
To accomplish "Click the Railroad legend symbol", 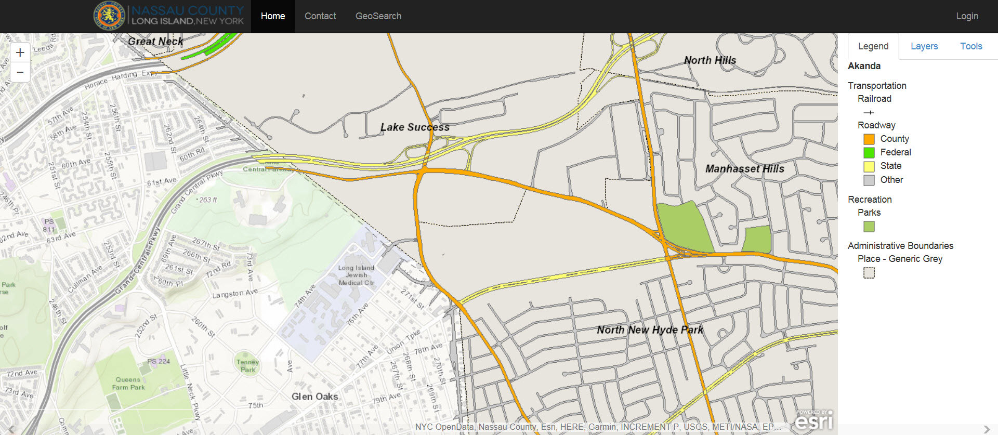I will tap(869, 112).
